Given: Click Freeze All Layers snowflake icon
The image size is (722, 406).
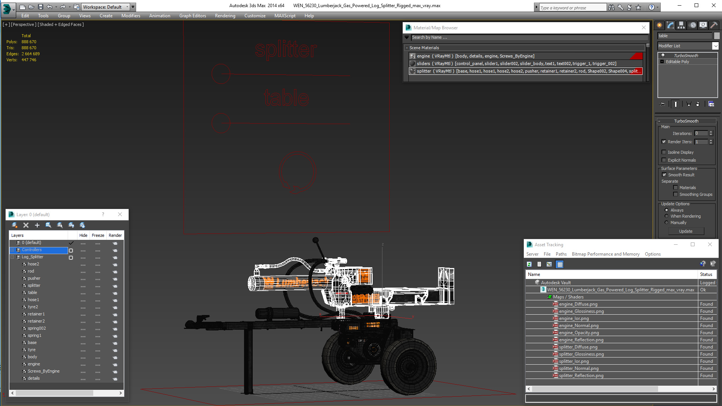Looking at the screenshot, I should click(x=82, y=225).
